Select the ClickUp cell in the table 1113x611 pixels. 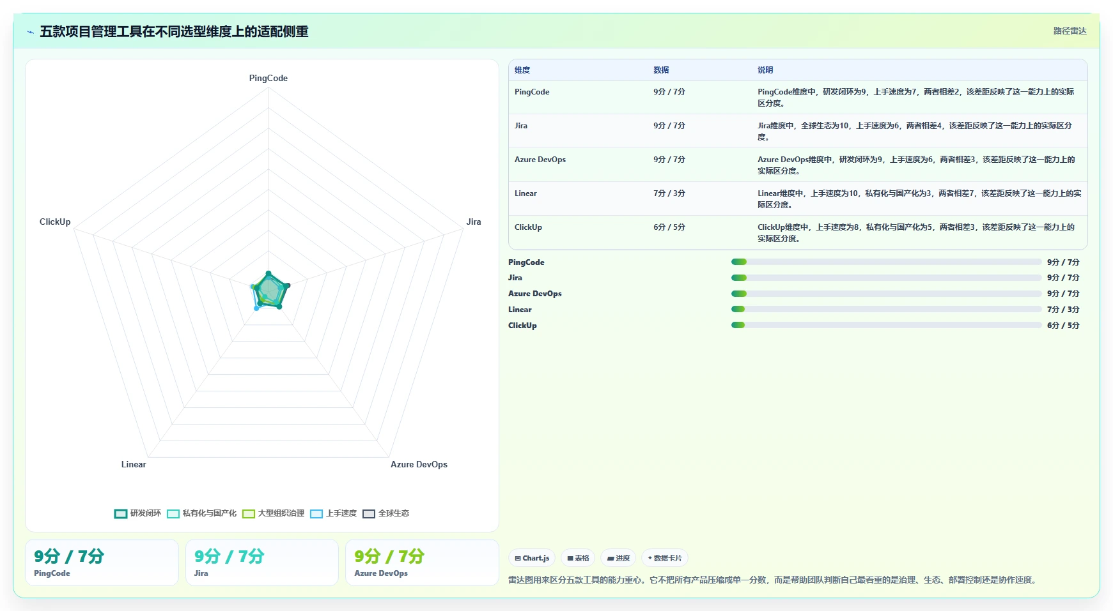(528, 227)
